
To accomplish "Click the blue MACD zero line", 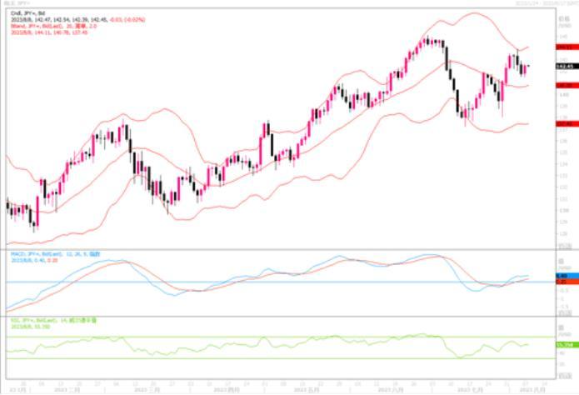I will 250,282.
